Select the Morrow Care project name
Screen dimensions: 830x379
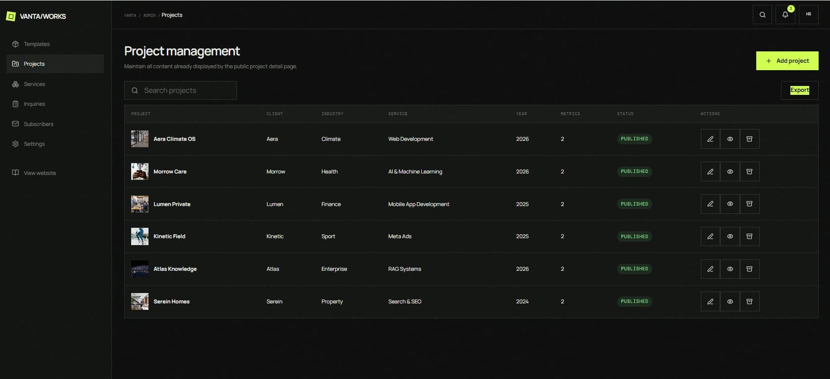(170, 171)
